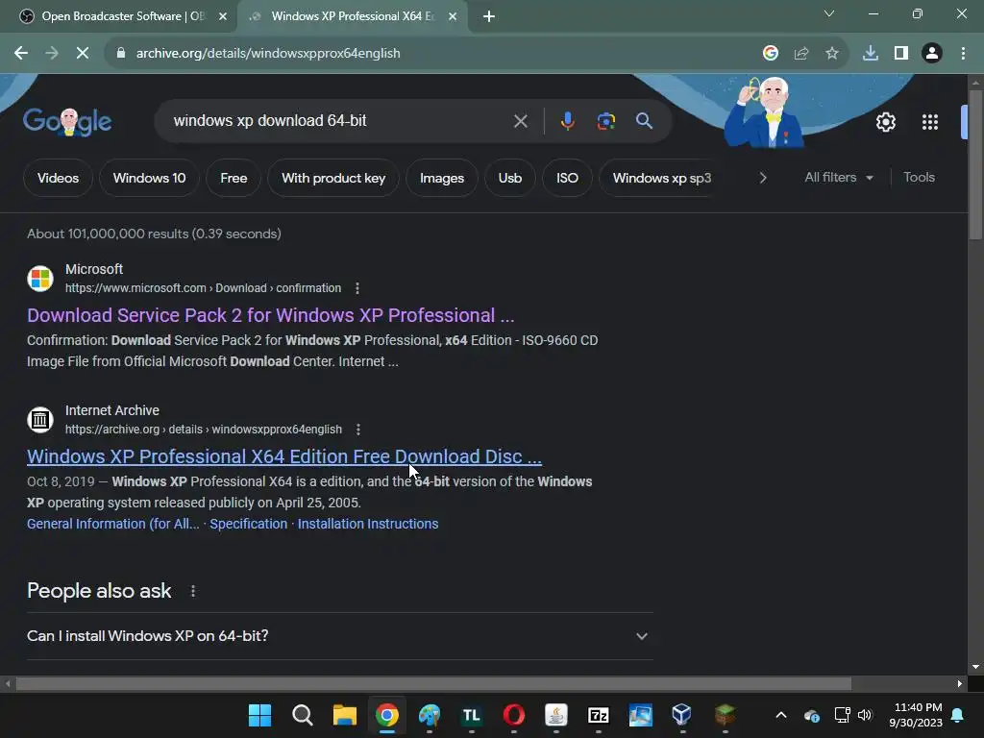This screenshot has width=984, height=738.
Task: Click the padlock site info icon
Action: 121,54
